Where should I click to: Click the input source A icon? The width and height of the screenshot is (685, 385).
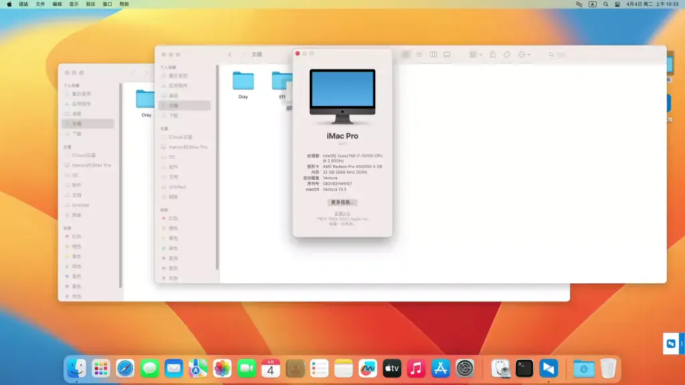593,4
